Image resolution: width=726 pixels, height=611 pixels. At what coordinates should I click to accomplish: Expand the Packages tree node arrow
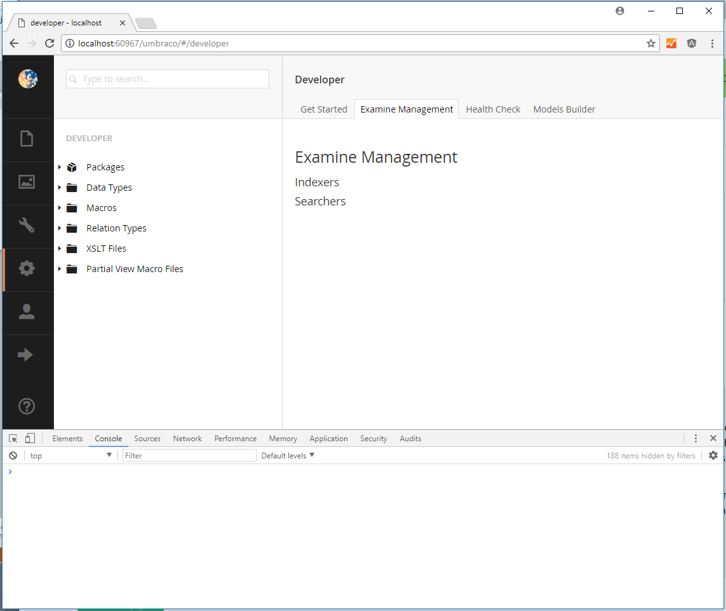(60, 167)
